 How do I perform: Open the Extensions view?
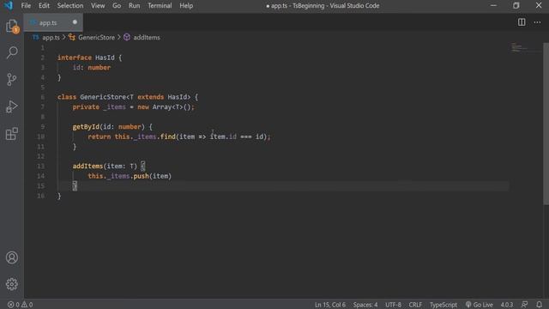point(12,134)
